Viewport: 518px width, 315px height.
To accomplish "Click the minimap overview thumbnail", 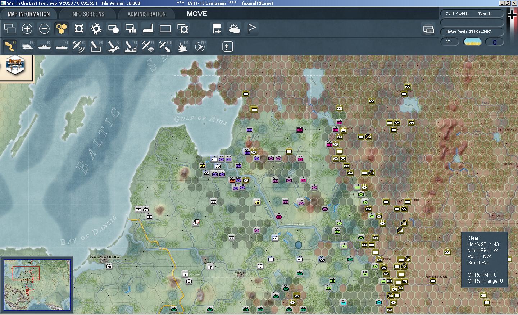I will (x=37, y=284).
